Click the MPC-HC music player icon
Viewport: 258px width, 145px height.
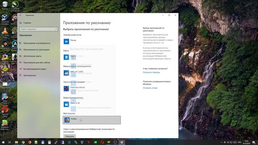[66, 73]
